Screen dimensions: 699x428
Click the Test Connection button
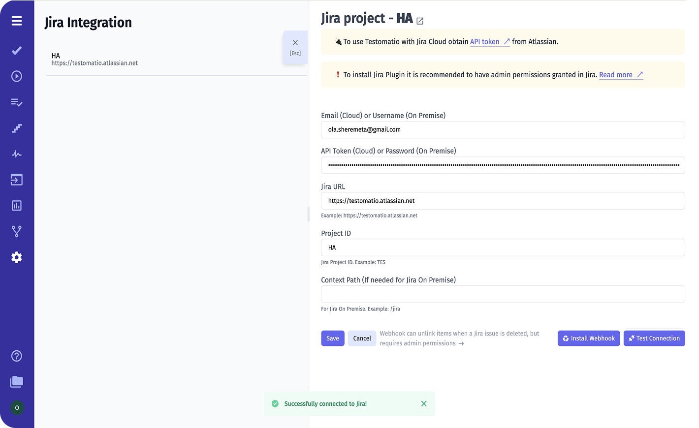(x=654, y=338)
